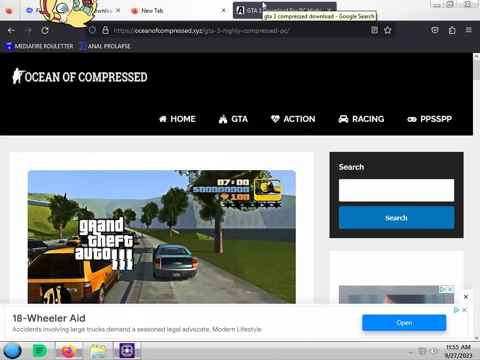Open File Explorer from the taskbar
The width and height of the screenshot is (480, 360).
point(98,351)
